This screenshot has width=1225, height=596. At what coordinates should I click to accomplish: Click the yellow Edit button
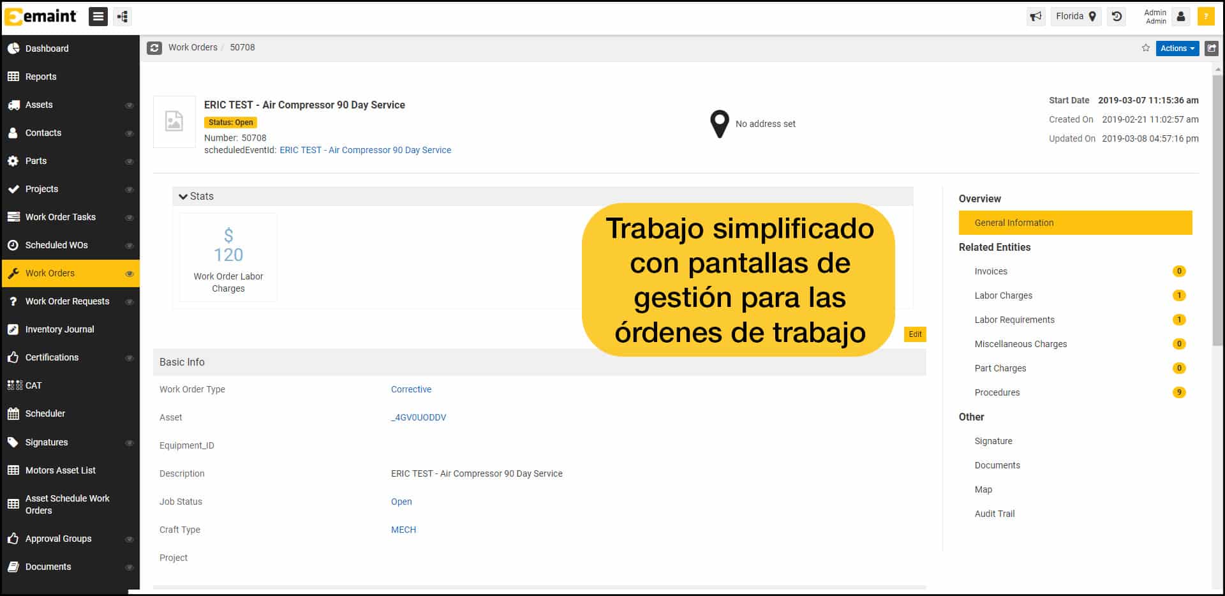pos(914,334)
